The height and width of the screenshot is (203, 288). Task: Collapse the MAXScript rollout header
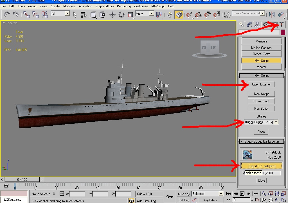point(261,76)
